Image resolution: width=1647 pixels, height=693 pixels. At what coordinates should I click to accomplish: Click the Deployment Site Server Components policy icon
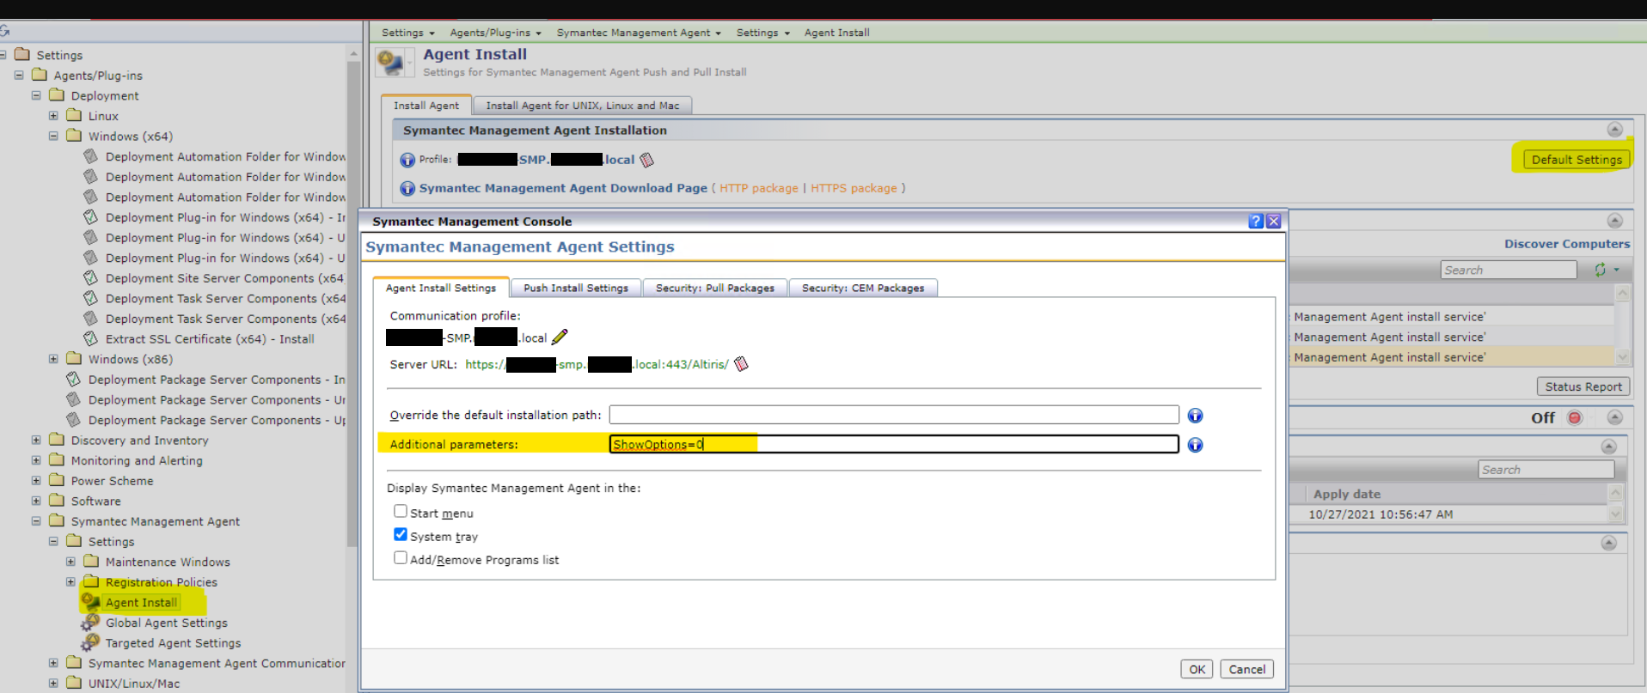90,277
